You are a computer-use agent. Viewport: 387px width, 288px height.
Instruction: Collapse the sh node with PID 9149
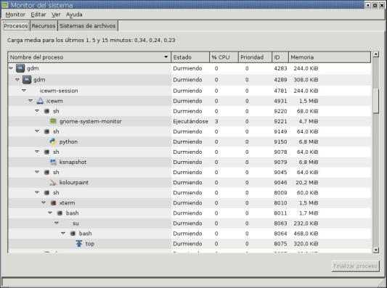(x=37, y=131)
